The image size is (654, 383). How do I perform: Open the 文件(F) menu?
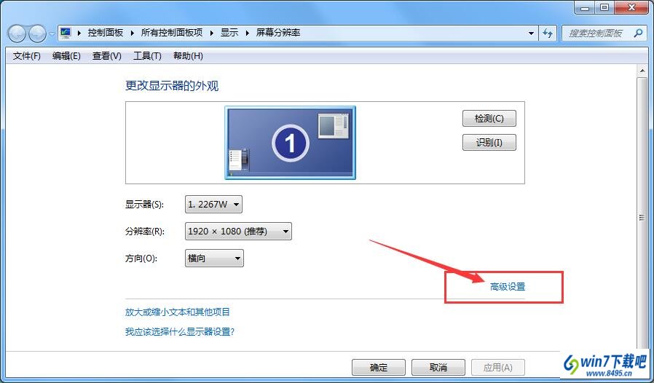click(x=27, y=56)
